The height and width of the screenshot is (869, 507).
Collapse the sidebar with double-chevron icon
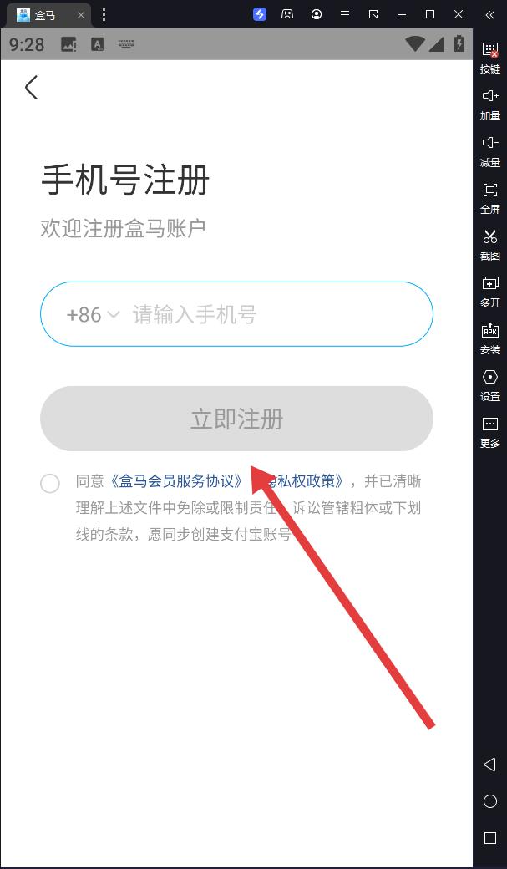click(x=489, y=15)
